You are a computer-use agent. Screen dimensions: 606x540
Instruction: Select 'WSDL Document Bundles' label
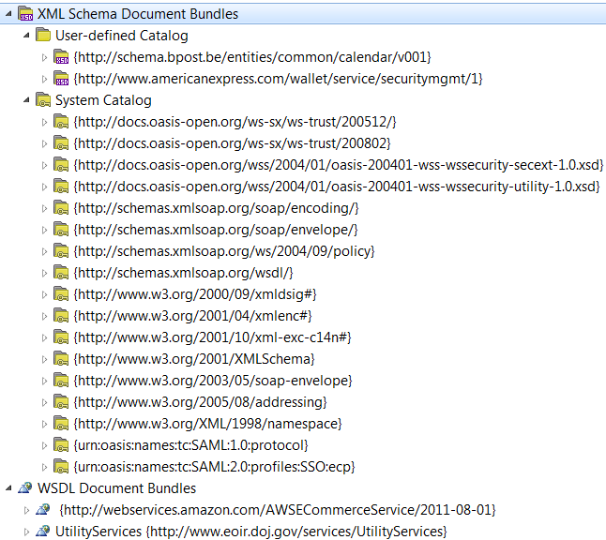[116, 488]
